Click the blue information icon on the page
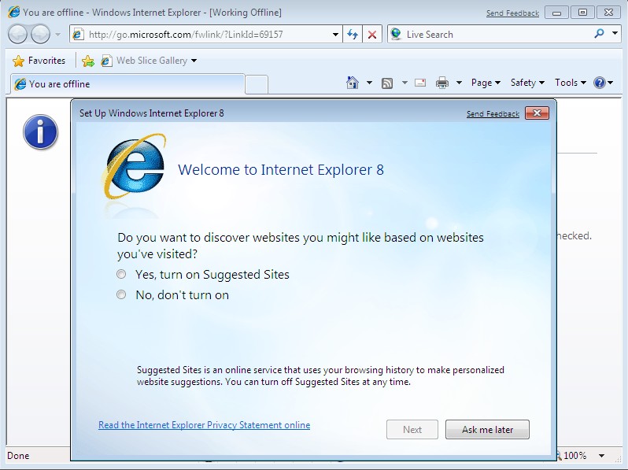The image size is (628, 470). [40, 132]
